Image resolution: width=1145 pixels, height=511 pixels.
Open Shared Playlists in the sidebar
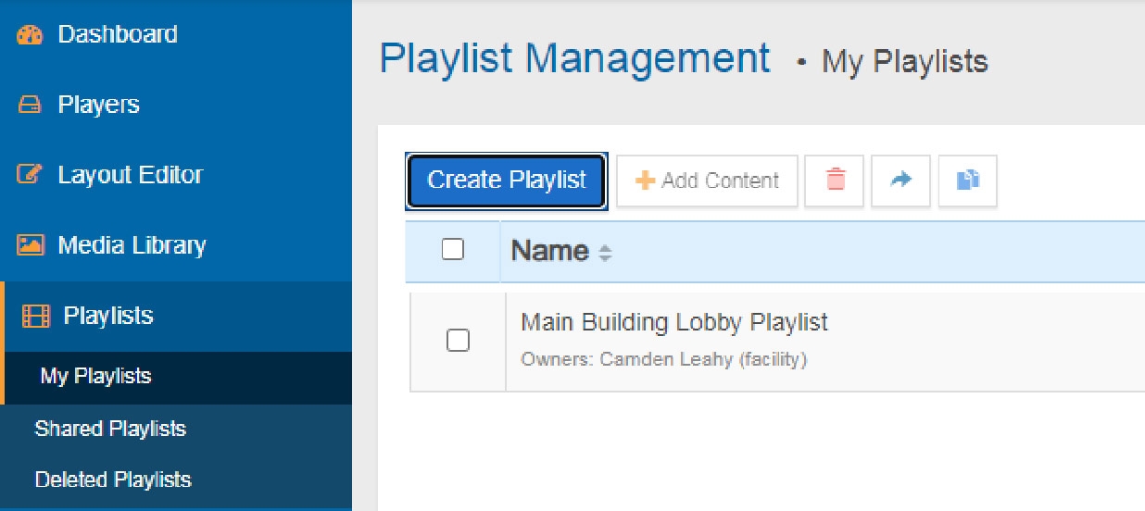tap(110, 430)
